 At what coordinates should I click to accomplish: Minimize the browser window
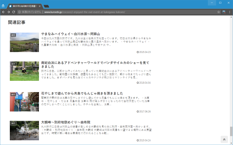212,3
